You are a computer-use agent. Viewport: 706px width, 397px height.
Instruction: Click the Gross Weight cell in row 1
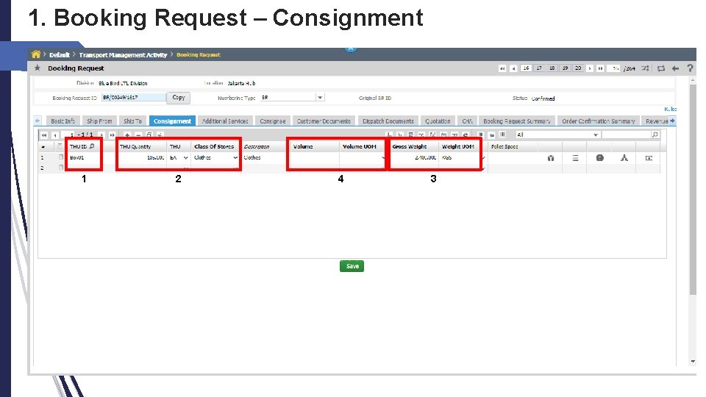[414, 157]
